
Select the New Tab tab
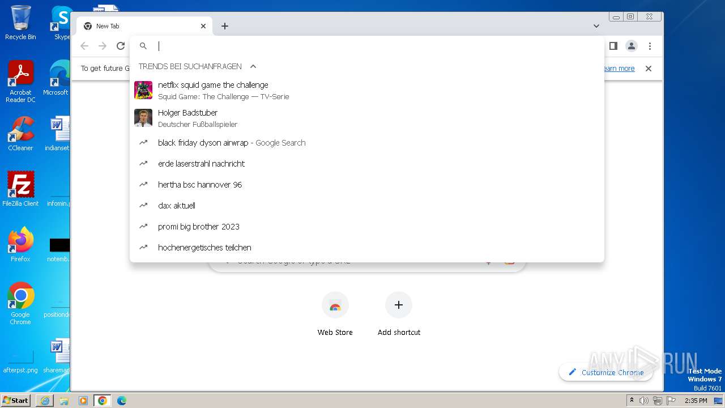click(x=144, y=26)
